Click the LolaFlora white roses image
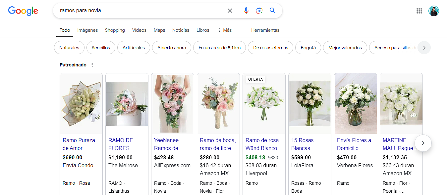Image resolution: width=447 pixels, height=195 pixels. (x=310, y=103)
